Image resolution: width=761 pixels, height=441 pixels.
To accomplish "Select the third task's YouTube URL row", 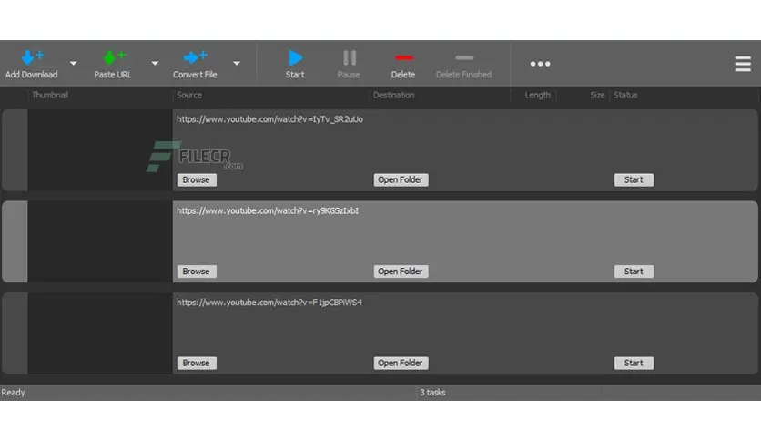I will pos(269,303).
